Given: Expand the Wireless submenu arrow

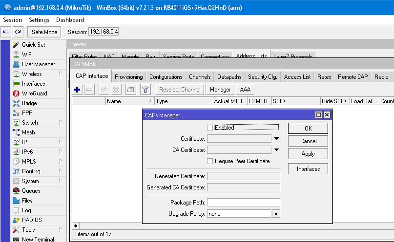Looking at the screenshot, I should [x=61, y=74].
